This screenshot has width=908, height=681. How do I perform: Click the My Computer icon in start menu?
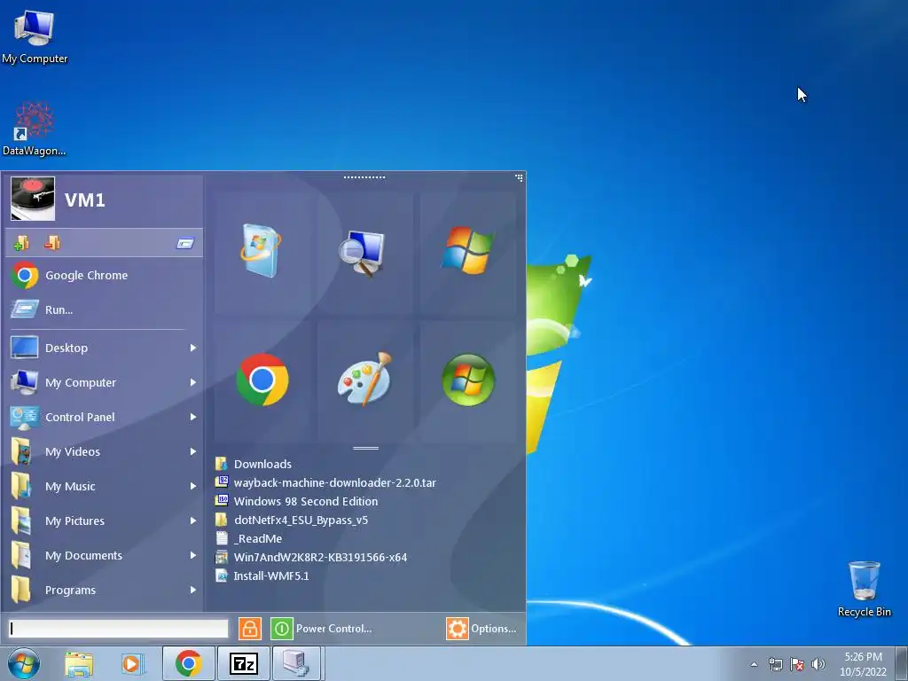pos(24,382)
